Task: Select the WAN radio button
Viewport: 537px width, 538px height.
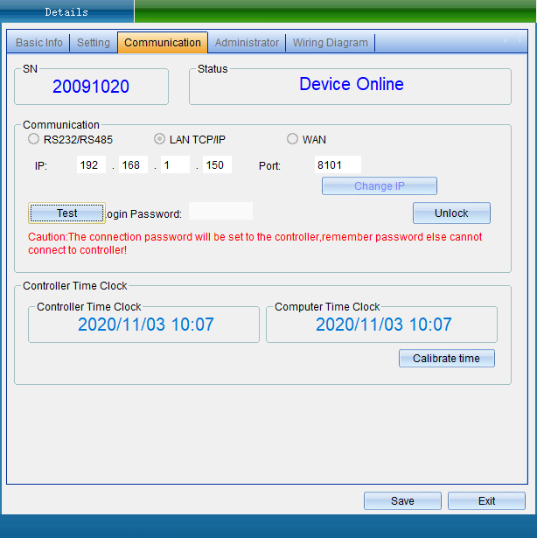Action: tap(293, 139)
